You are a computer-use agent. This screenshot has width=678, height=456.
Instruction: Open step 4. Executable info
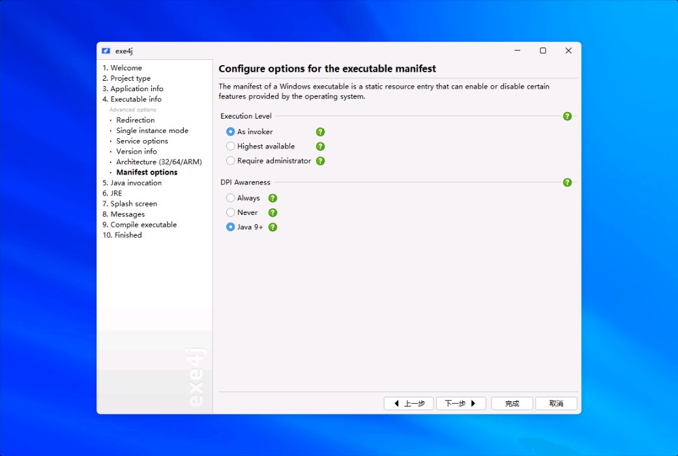tap(132, 99)
